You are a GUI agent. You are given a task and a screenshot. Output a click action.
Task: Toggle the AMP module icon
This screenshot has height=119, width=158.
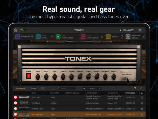point(58,37)
